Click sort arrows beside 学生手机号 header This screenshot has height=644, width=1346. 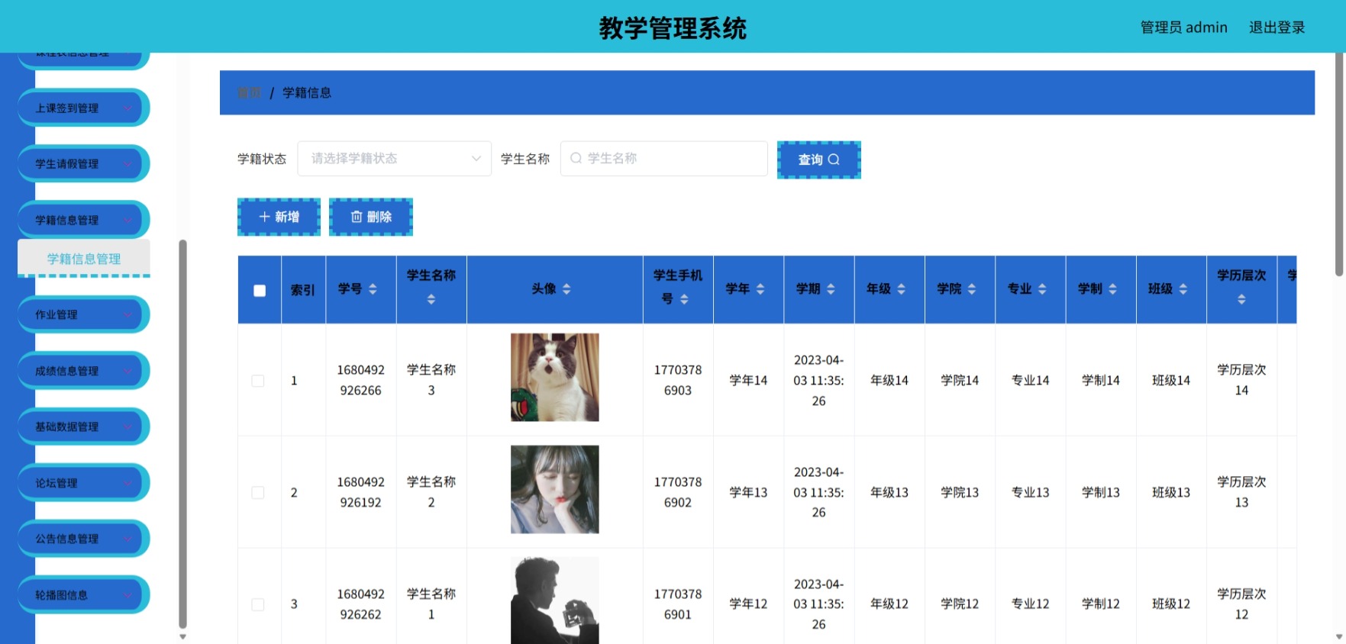(x=684, y=299)
